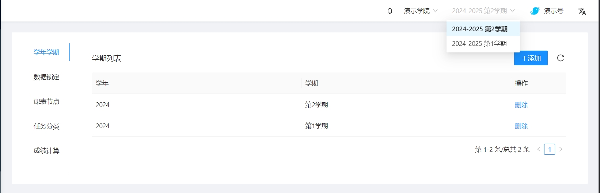Delete the 第1学期 row
This screenshot has width=600, height=193.
(x=521, y=126)
